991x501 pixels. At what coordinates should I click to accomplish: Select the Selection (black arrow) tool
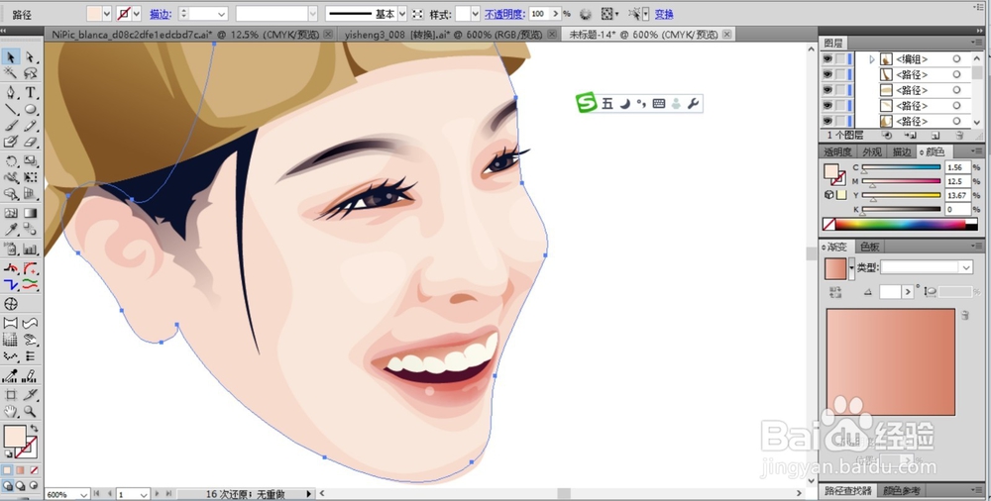tap(11, 57)
